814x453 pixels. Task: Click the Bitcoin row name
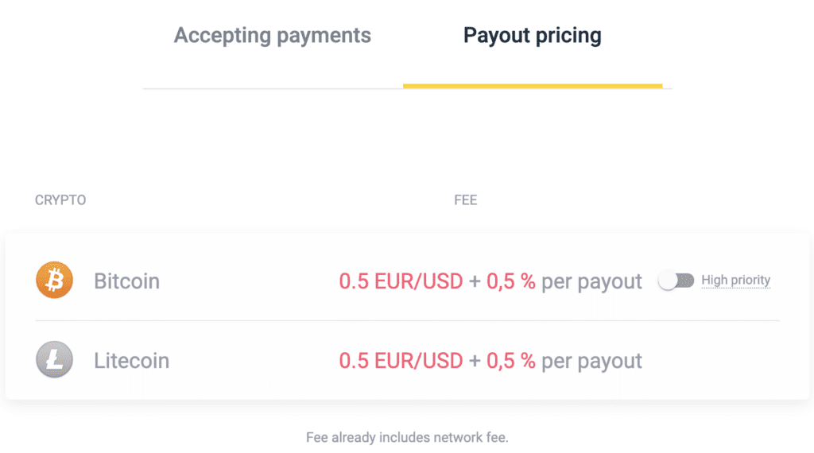[126, 281]
